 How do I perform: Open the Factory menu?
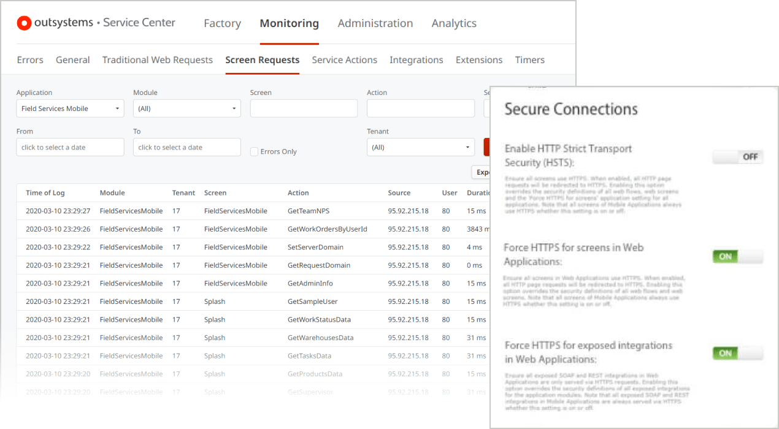click(x=222, y=23)
